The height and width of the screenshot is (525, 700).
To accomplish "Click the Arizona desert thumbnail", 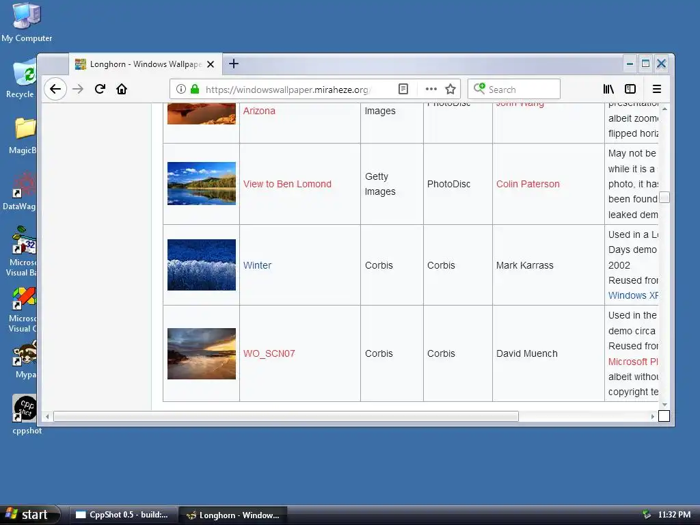I will (x=202, y=113).
